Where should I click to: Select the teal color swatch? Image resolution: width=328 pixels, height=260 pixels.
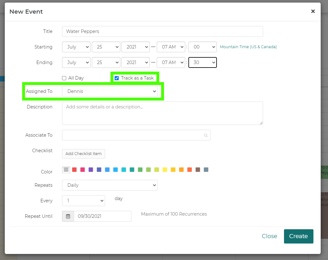(x=132, y=170)
